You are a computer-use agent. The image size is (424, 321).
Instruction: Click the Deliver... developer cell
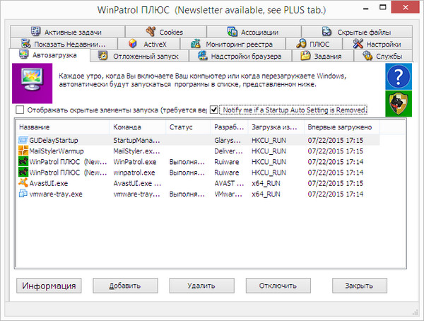pyautogui.click(x=228, y=151)
